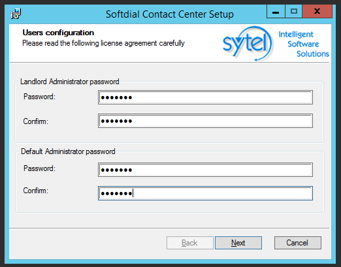Focus the Landlord Administrator Password field
This screenshot has width=341, height=267.
point(205,97)
